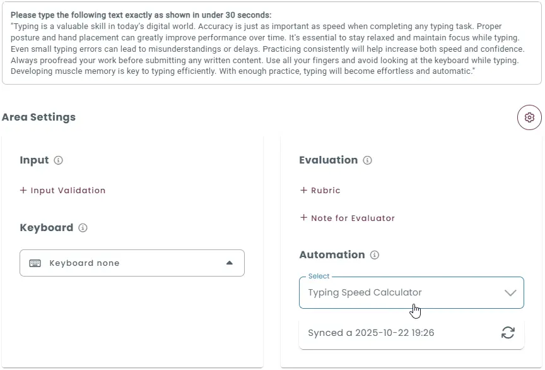Click the Area Settings heading
The image size is (545, 370).
coord(38,117)
